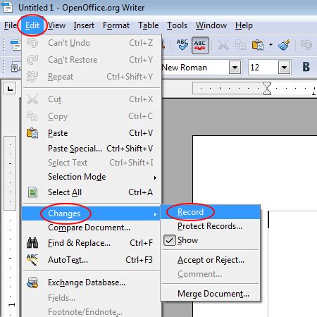Image resolution: width=317 pixels, height=317 pixels.
Task: Select Accept or Reject in submenu
Action: [211, 260]
